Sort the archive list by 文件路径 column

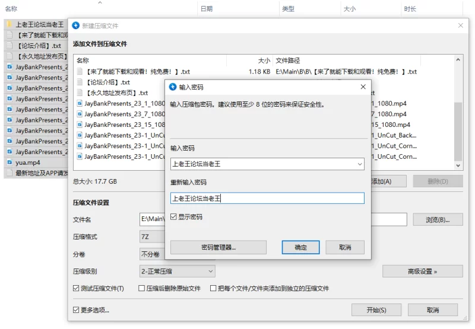click(288, 60)
